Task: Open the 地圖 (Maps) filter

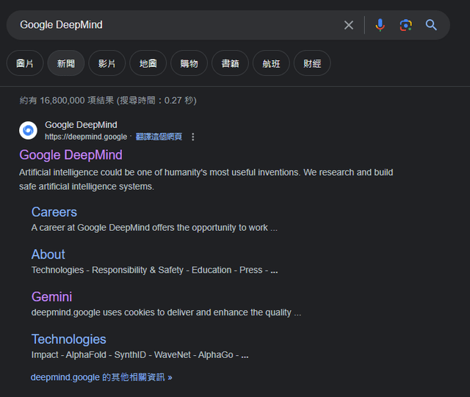Action: pyautogui.click(x=148, y=63)
